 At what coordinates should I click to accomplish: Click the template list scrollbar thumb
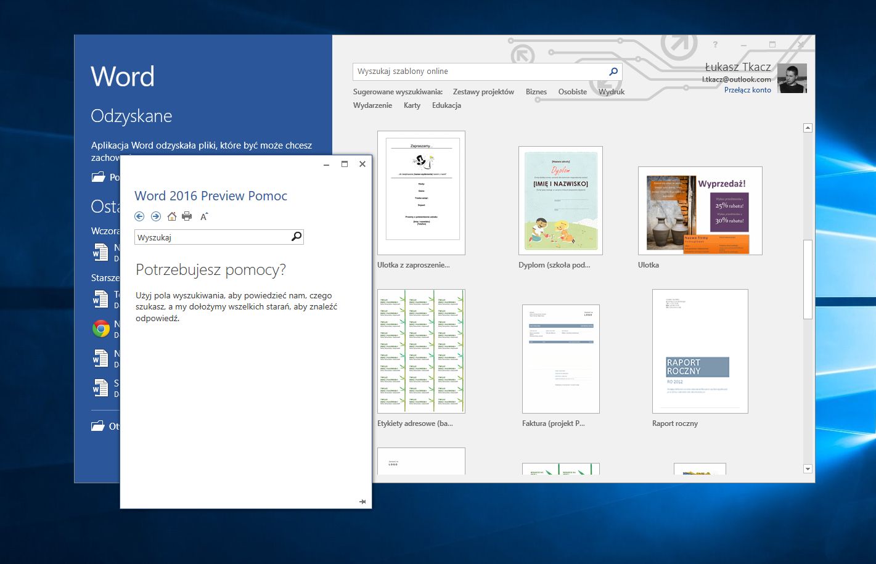(x=808, y=279)
